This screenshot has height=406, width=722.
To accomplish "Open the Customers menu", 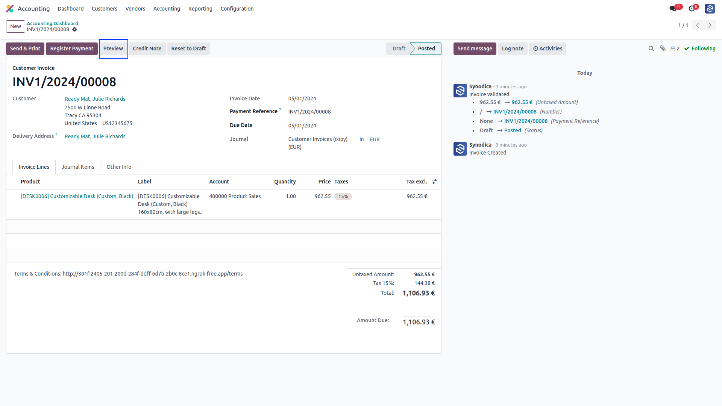I will coord(105,9).
